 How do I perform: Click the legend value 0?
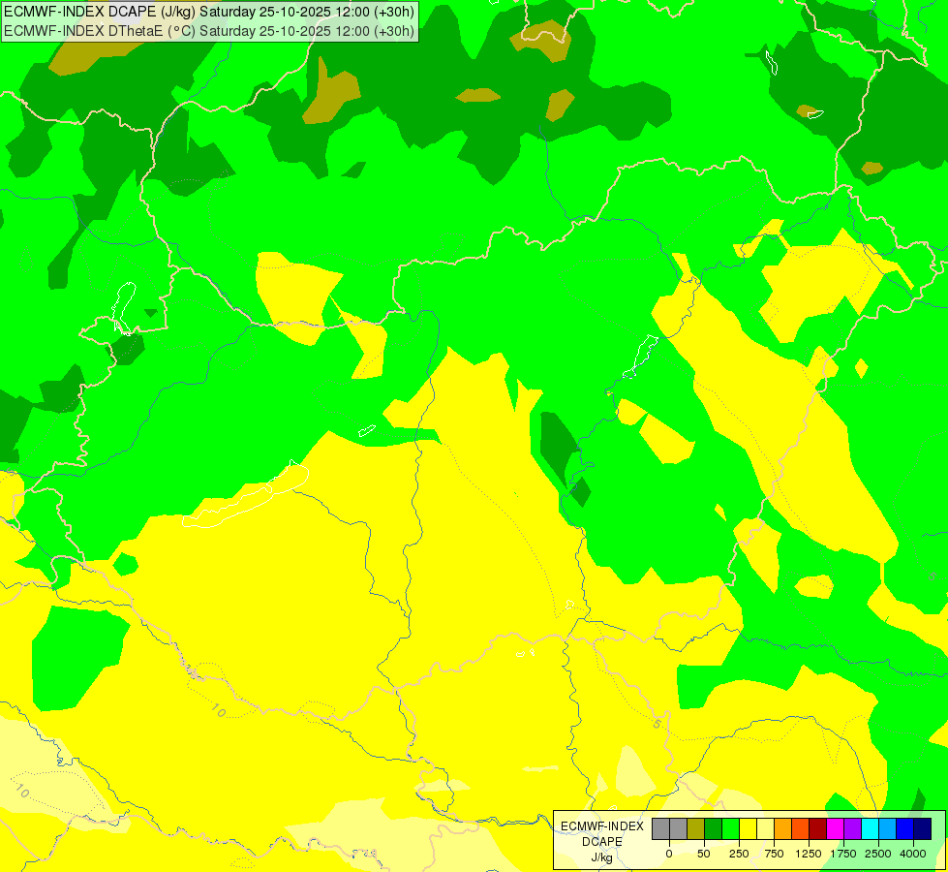pos(669,854)
